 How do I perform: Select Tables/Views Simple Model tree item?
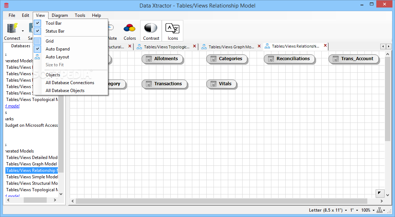pos(32,177)
